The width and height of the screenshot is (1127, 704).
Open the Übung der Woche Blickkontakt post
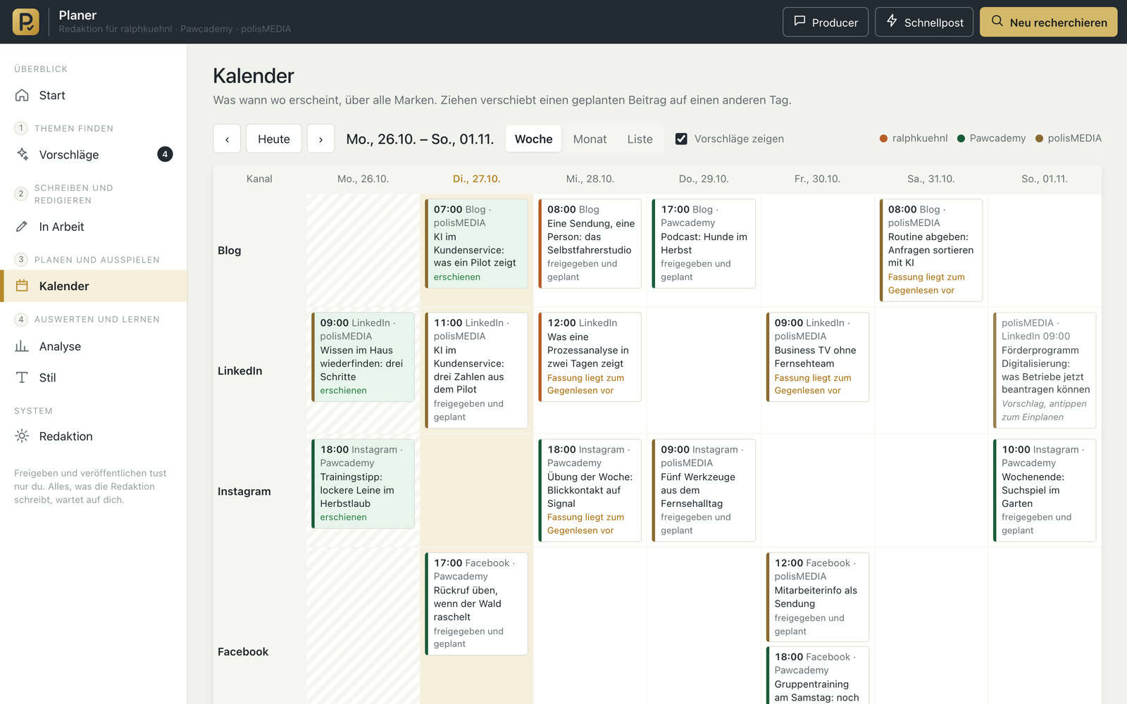(590, 490)
